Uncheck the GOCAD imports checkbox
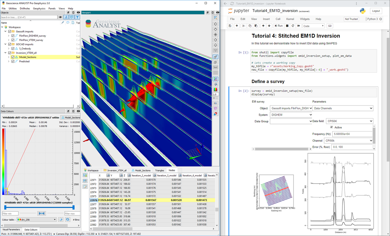Viewport: 390px width, 236px height. pyautogui.click(x=9, y=44)
